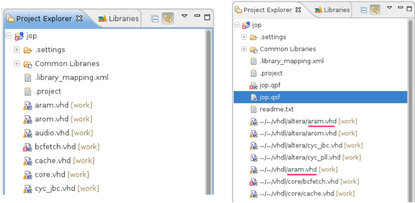Switch to Libraries tab in right panel
Image resolution: width=415 pixels, height=203 pixels.
click(332, 10)
